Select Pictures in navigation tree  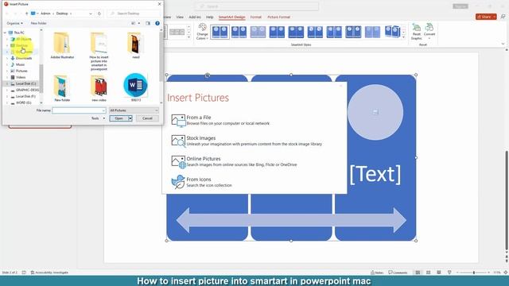(21, 71)
